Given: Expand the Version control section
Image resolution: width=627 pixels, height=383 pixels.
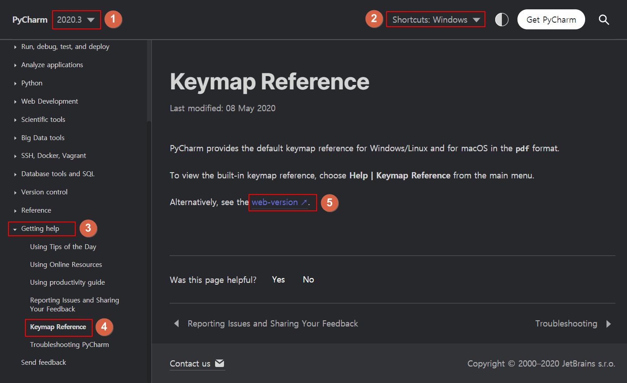Looking at the screenshot, I should pyautogui.click(x=45, y=192).
